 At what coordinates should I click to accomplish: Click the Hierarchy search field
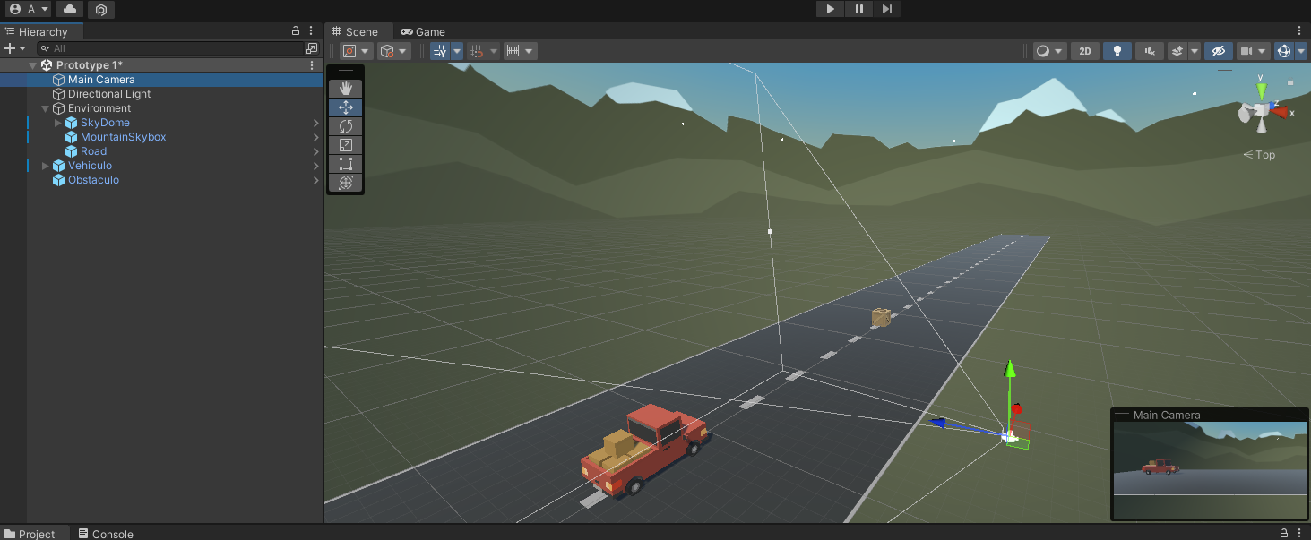tap(170, 48)
